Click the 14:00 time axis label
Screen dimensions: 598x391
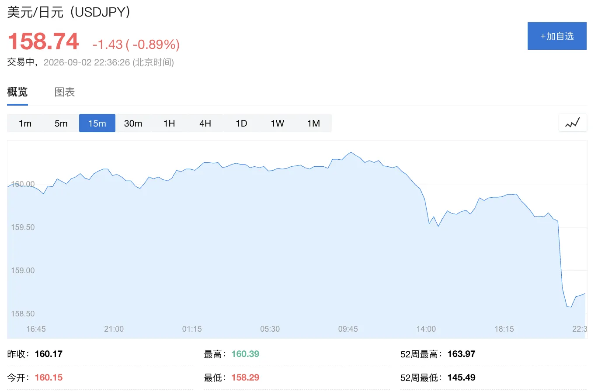[426, 329]
